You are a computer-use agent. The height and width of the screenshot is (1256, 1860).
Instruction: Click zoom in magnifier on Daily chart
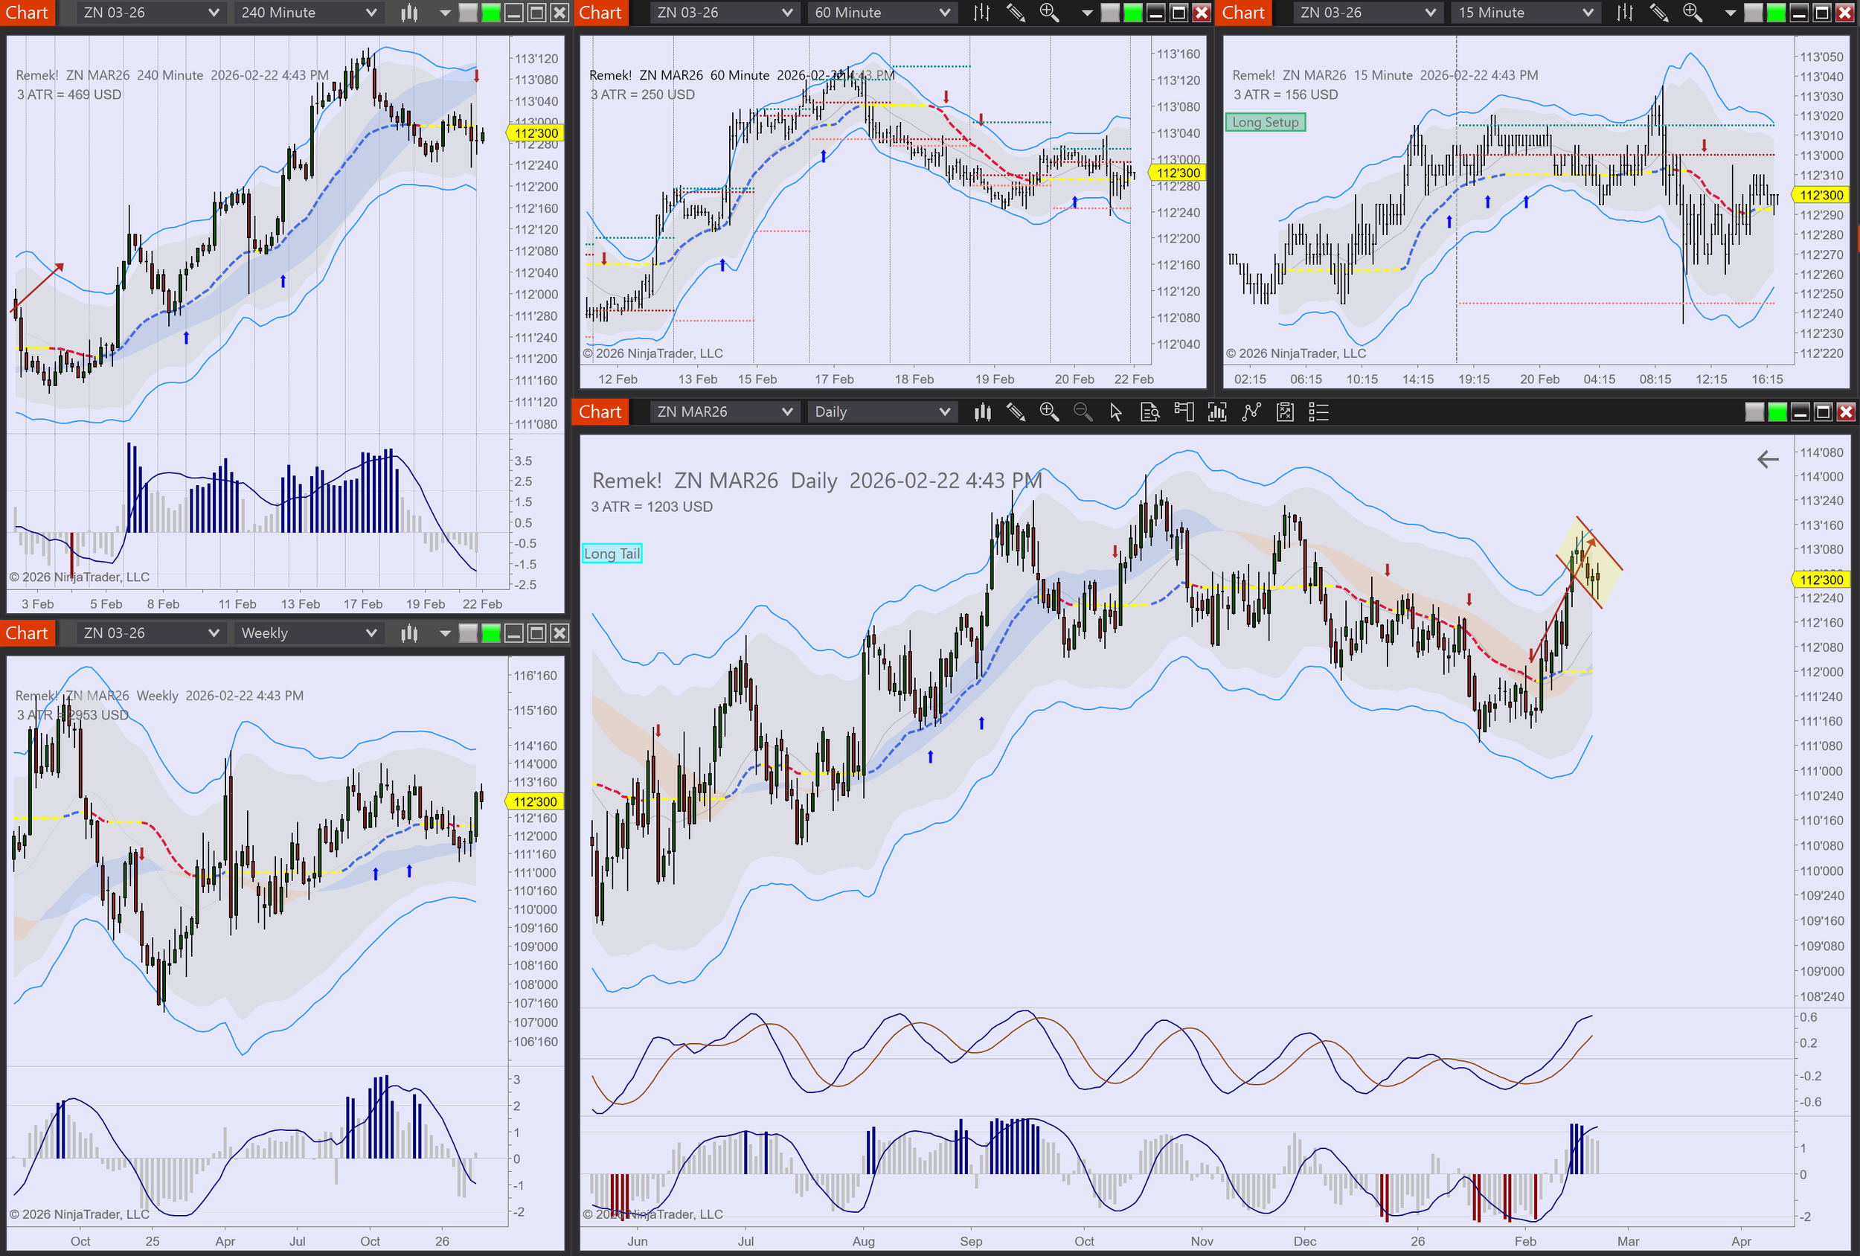[x=1048, y=411]
